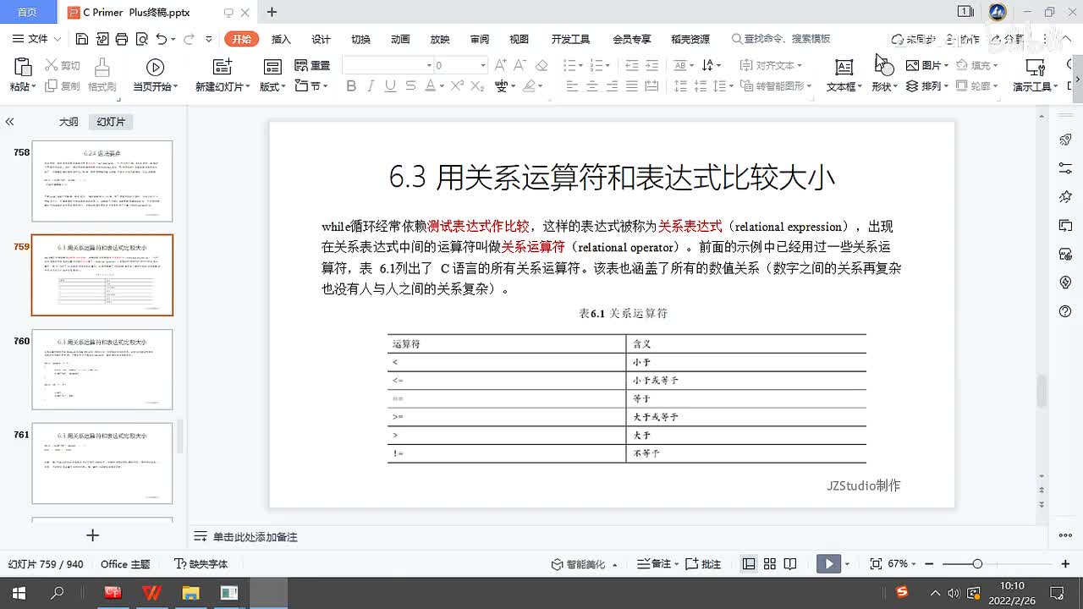This screenshot has height=609, width=1083.
Task: Select slide 758 thumbnail
Action: pyautogui.click(x=102, y=181)
